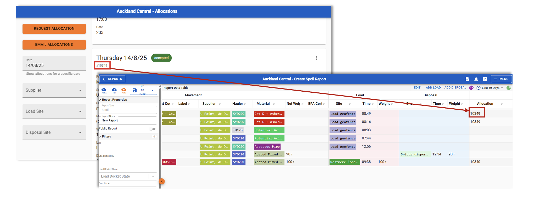Viewport: 540px width, 200px height.
Task: Click the purple color palette icon
Action: tap(471, 88)
